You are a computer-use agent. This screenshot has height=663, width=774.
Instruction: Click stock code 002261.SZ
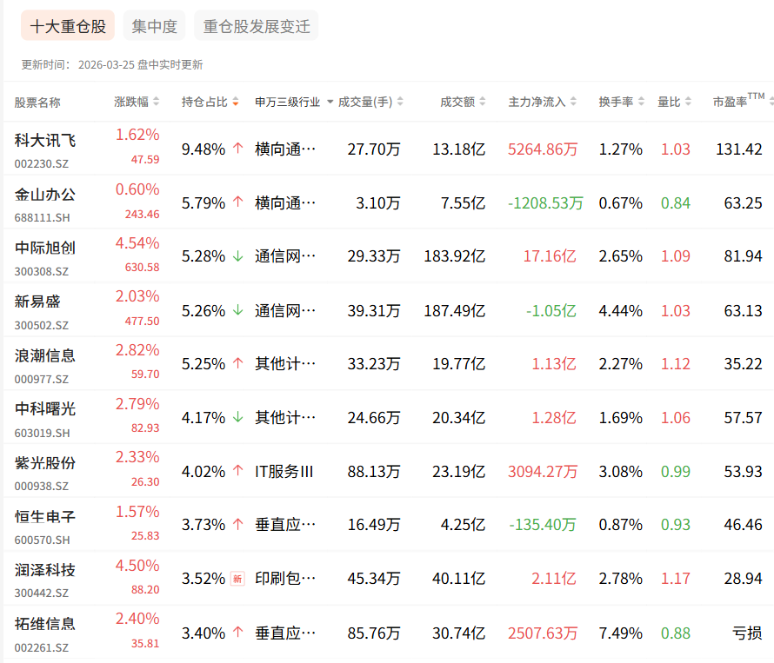[x=42, y=647]
